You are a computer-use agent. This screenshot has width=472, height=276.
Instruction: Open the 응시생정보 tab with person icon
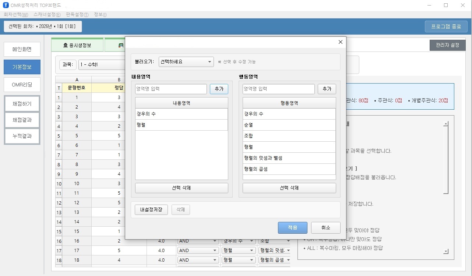(77, 46)
